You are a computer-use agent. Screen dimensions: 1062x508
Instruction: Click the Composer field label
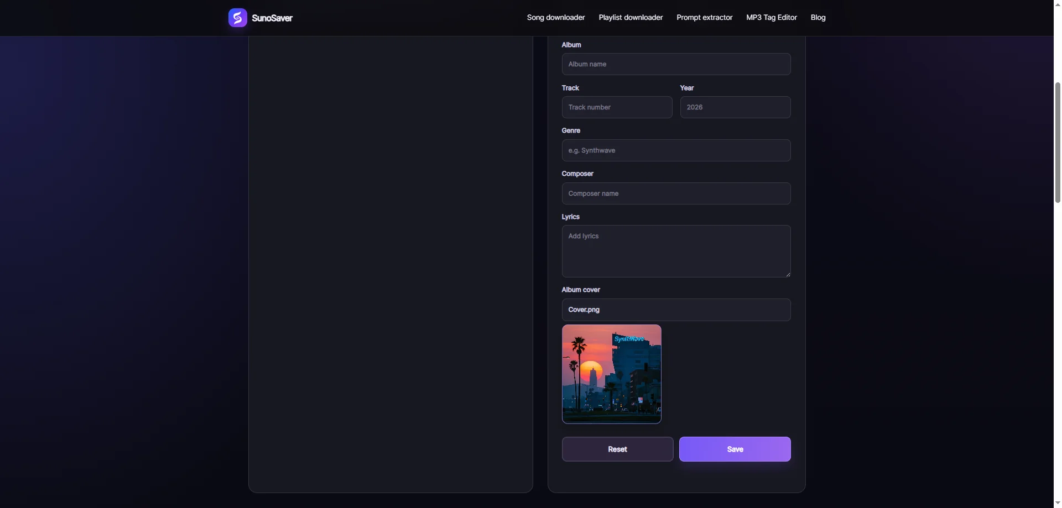[x=577, y=174]
